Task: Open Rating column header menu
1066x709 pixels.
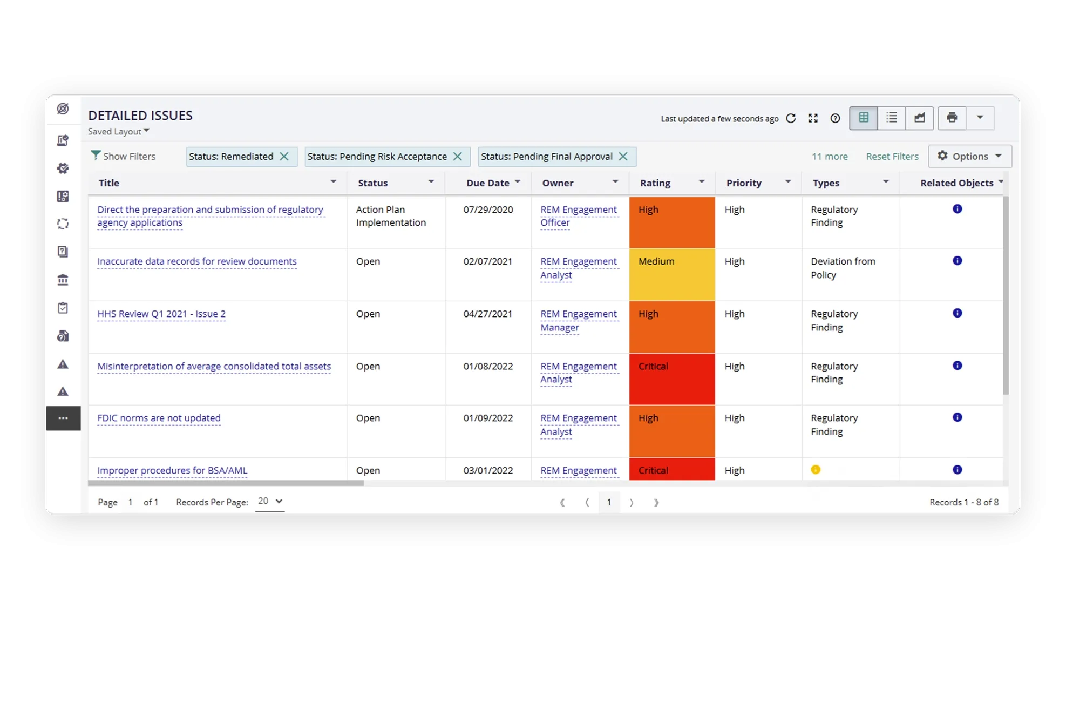Action: [702, 182]
